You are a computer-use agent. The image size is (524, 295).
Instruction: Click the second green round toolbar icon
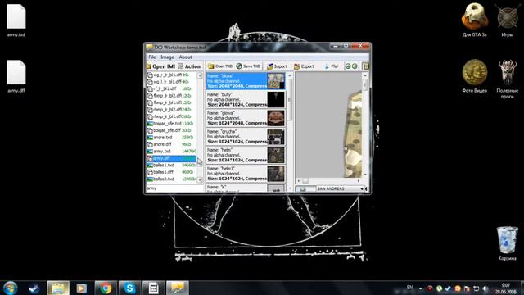point(355,66)
